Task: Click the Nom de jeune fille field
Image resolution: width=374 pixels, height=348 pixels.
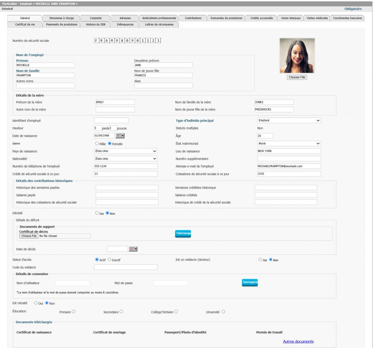Action: click(163, 75)
